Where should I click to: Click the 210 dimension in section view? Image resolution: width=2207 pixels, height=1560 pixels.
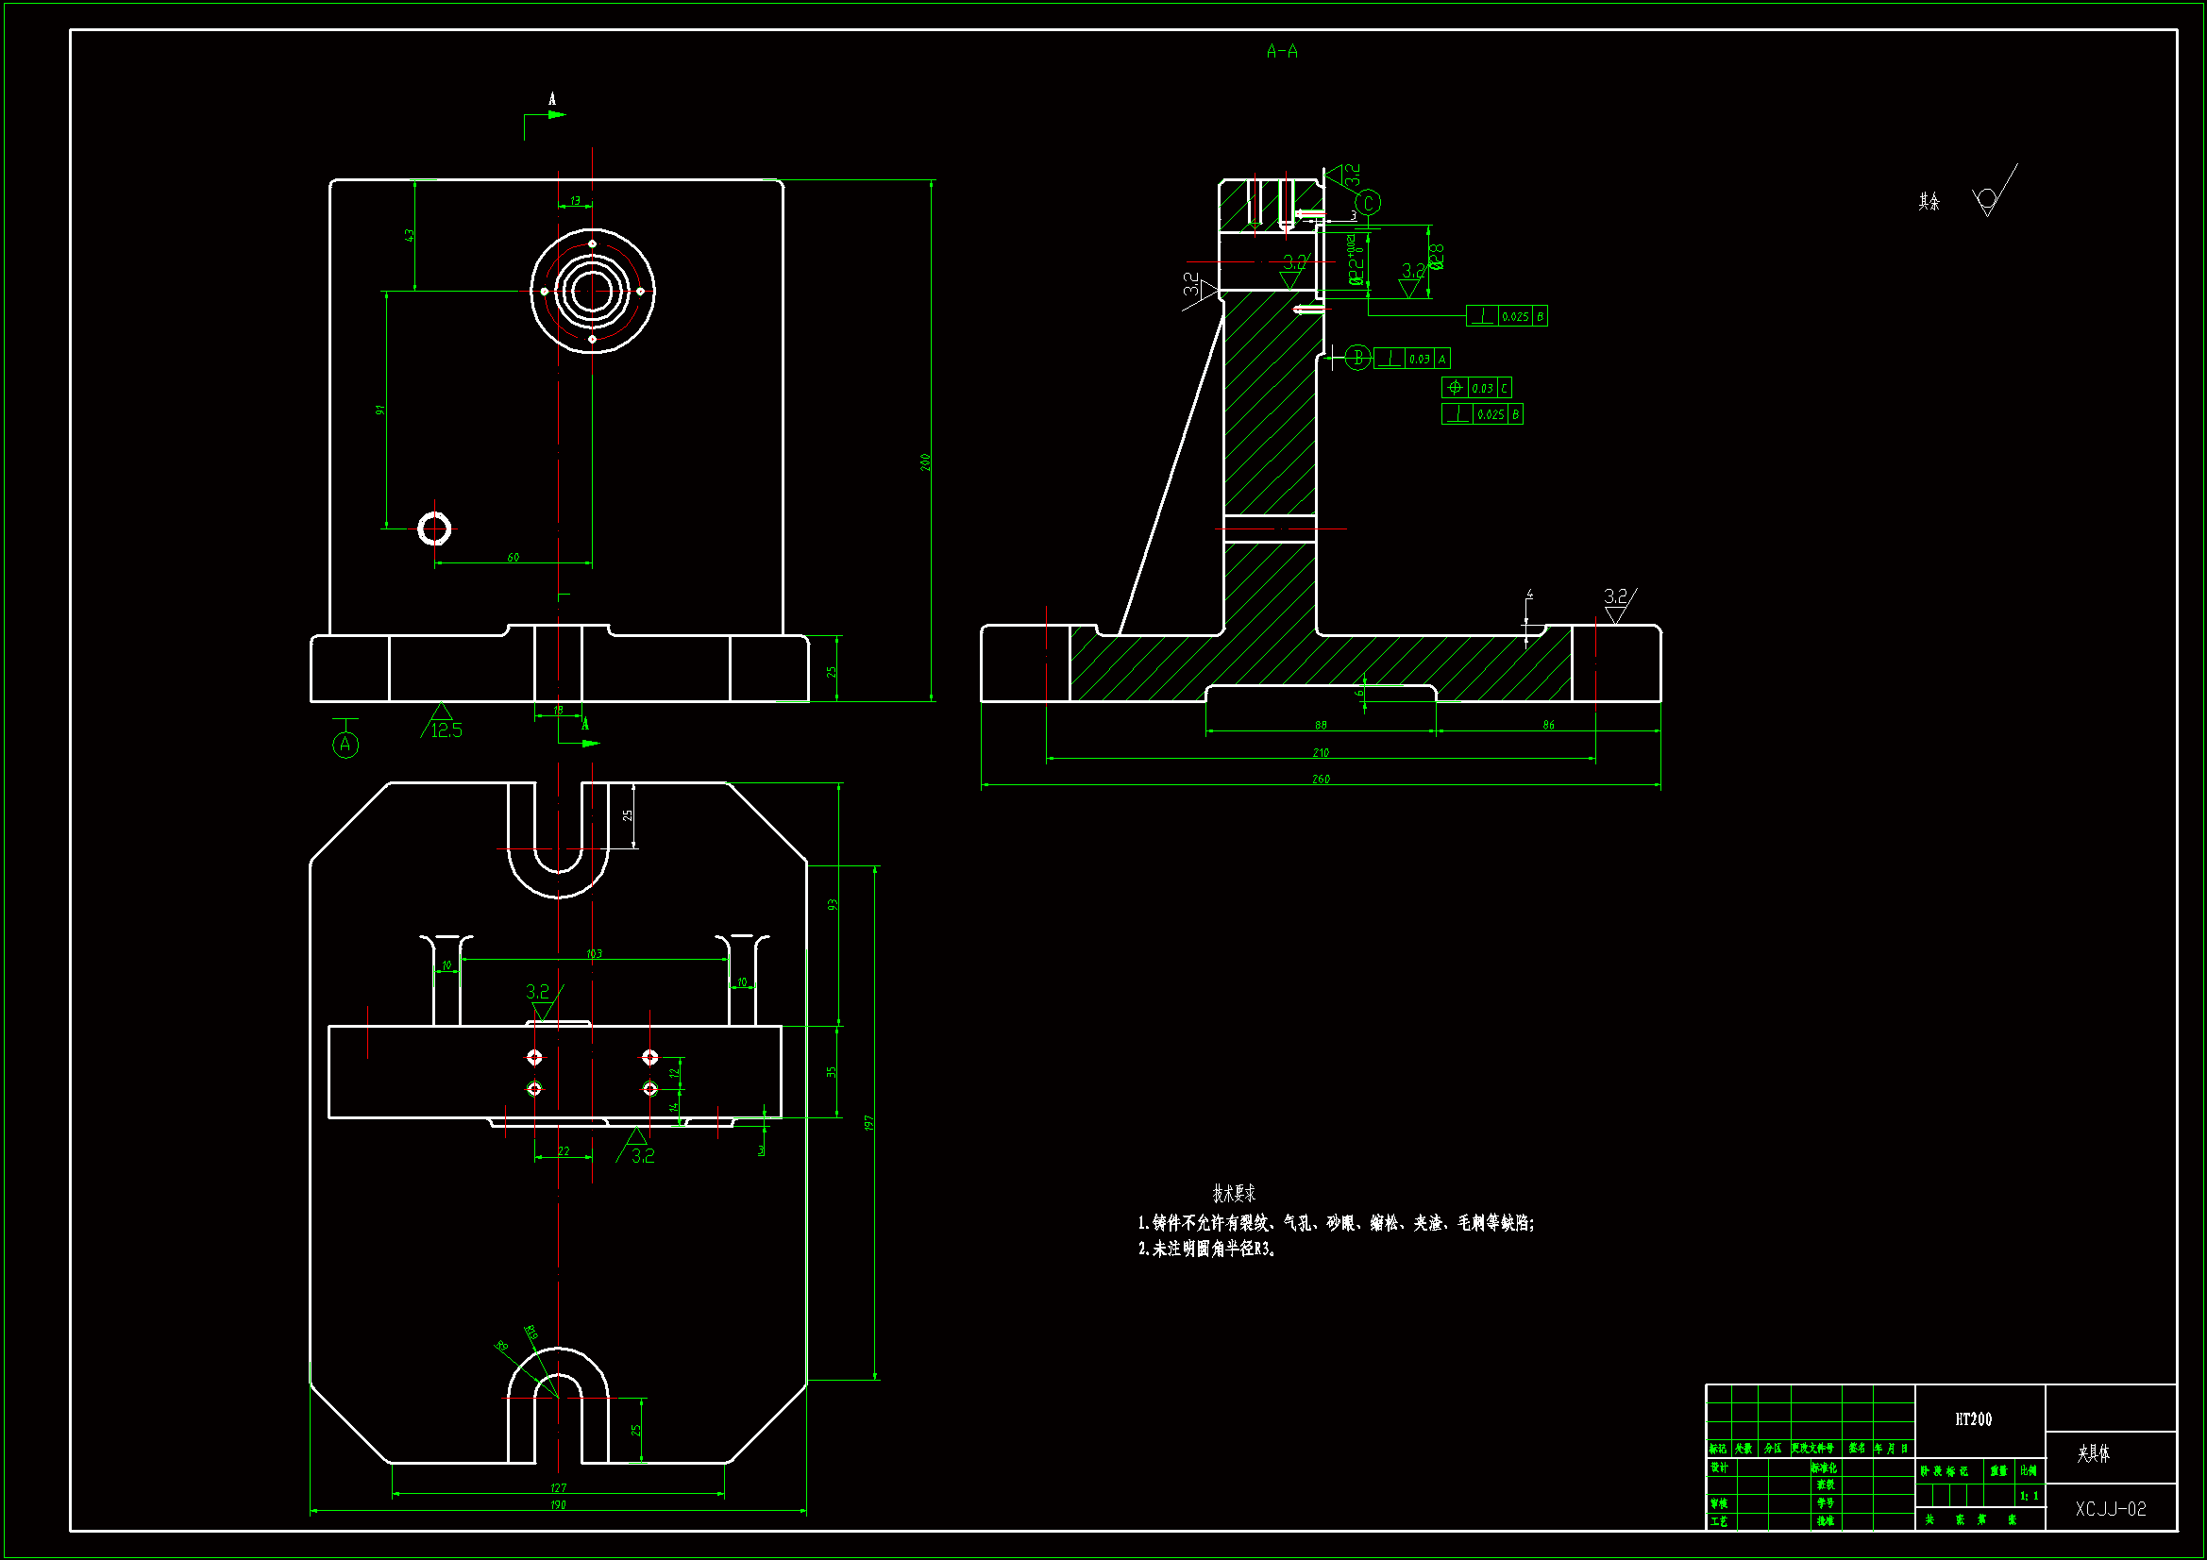[x=1321, y=752]
